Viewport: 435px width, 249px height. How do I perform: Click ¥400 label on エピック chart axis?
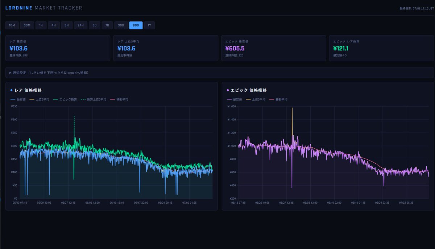232,185
